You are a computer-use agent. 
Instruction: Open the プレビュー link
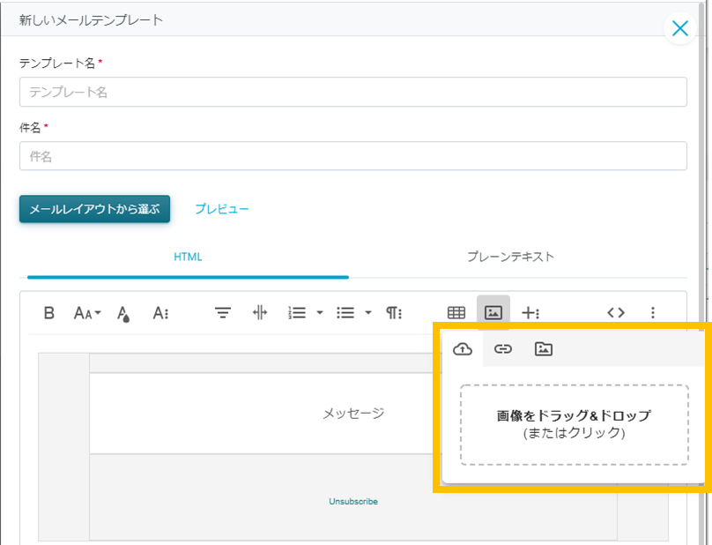[222, 209]
